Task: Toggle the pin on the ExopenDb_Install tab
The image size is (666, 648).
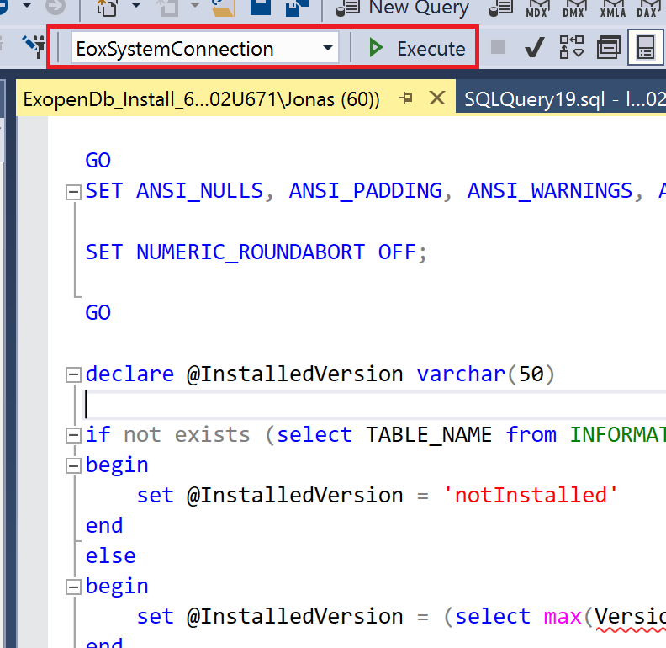Action: pos(406,98)
